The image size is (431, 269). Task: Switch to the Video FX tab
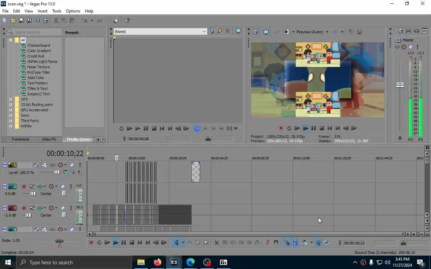pyautogui.click(x=49, y=139)
